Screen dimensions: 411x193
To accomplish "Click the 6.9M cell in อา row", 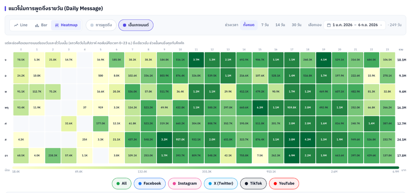I will [x=292, y=156].
